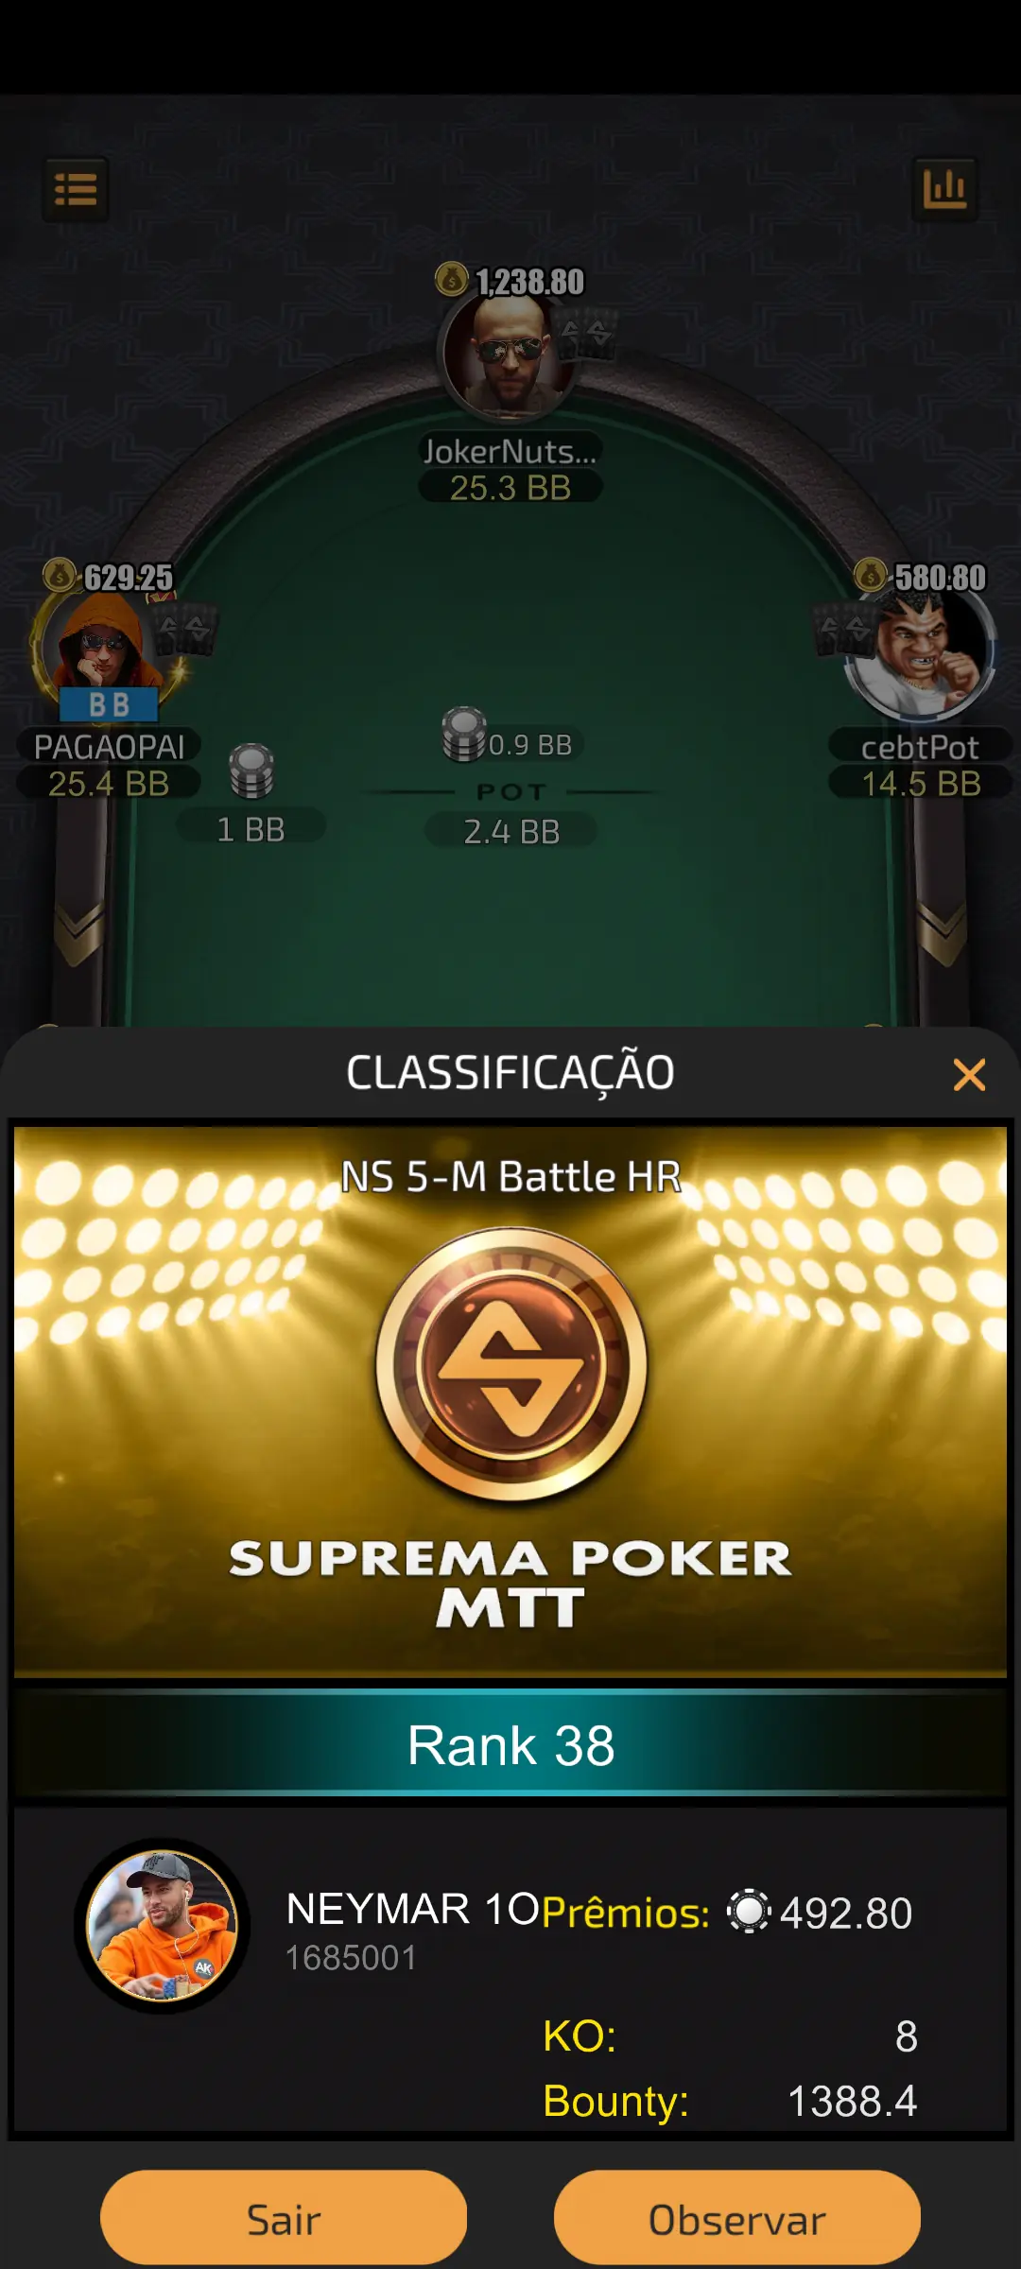Open the hamburger list menu icon

tap(76, 189)
